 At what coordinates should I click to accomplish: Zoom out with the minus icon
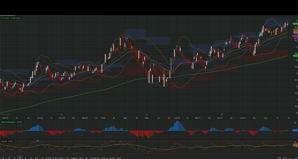(x=291, y=158)
